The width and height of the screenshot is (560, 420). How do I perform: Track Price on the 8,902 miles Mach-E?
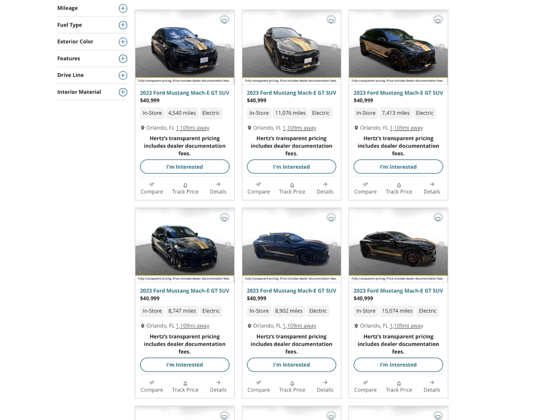coord(292,386)
